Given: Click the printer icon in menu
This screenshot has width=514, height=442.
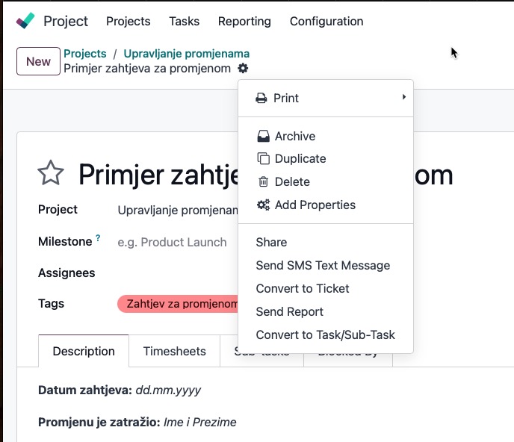Looking at the screenshot, I should (261, 98).
